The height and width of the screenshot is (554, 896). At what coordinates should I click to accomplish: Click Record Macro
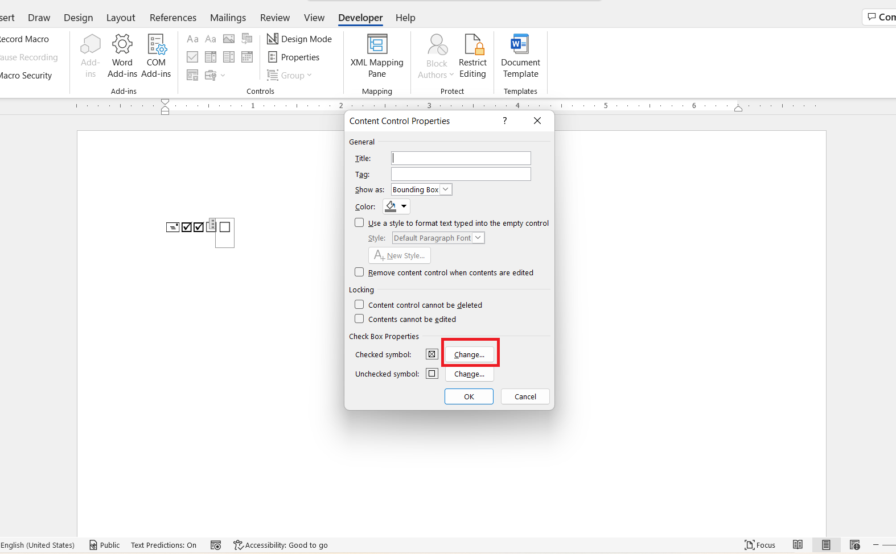[x=24, y=39]
